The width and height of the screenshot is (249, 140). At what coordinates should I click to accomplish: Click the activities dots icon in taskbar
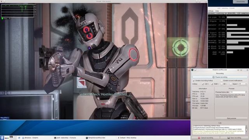7,138
